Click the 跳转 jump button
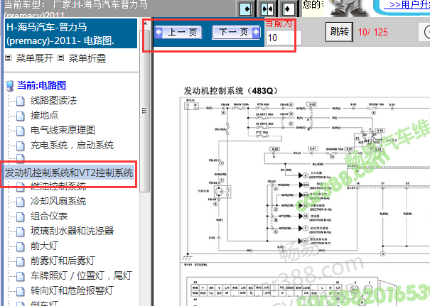 (x=339, y=32)
